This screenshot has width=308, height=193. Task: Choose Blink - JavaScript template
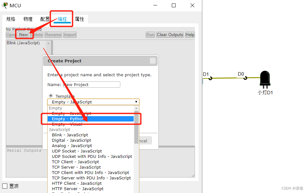pyautogui.click(x=90, y=135)
